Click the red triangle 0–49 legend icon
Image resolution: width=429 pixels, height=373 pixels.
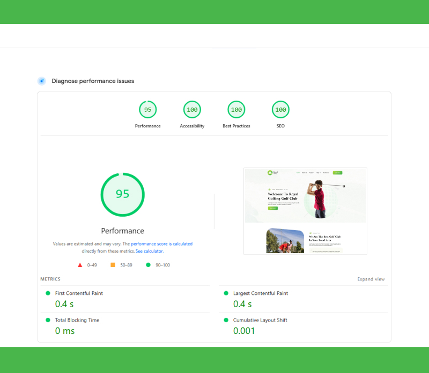tap(80, 265)
